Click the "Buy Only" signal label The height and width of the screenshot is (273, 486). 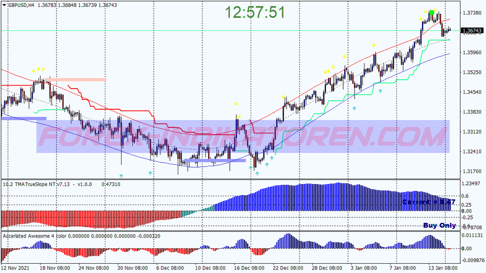pyautogui.click(x=439, y=225)
